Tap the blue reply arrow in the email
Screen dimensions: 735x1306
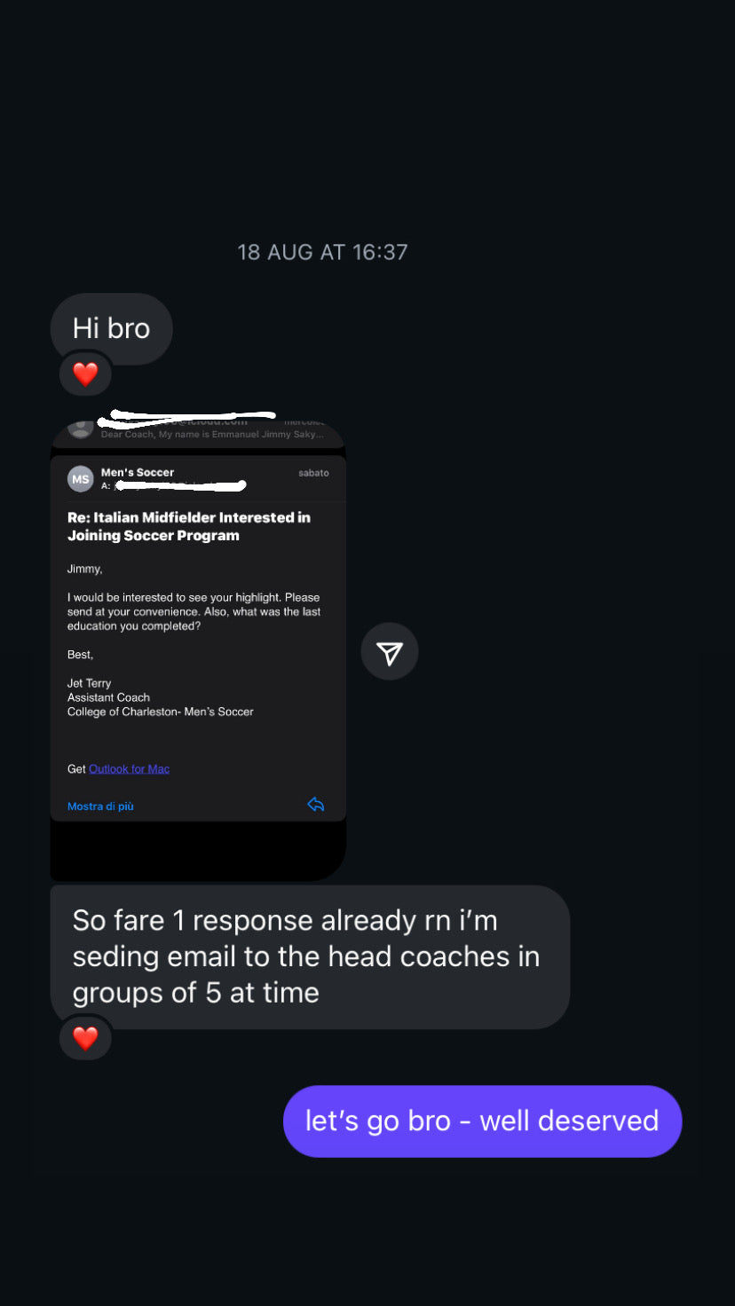click(x=315, y=805)
